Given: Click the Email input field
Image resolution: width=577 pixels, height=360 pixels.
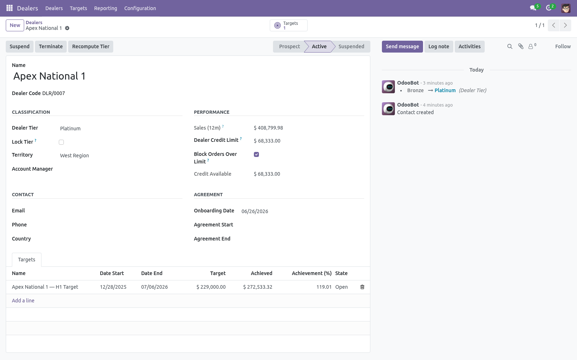Looking at the screenshot, I should (x=120, y=211).
